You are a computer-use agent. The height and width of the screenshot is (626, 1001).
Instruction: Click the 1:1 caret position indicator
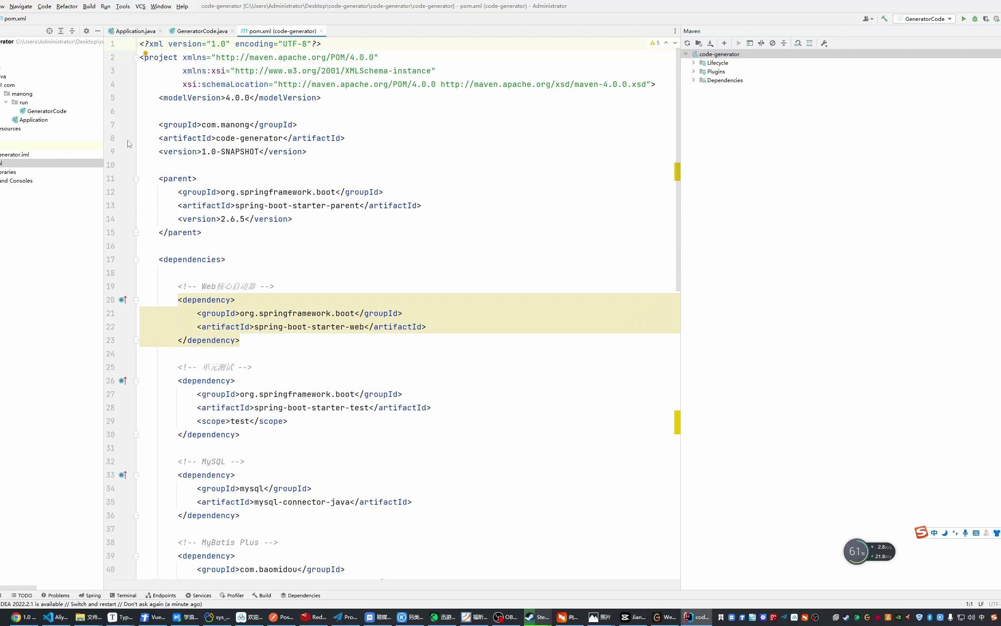(969, 604)
